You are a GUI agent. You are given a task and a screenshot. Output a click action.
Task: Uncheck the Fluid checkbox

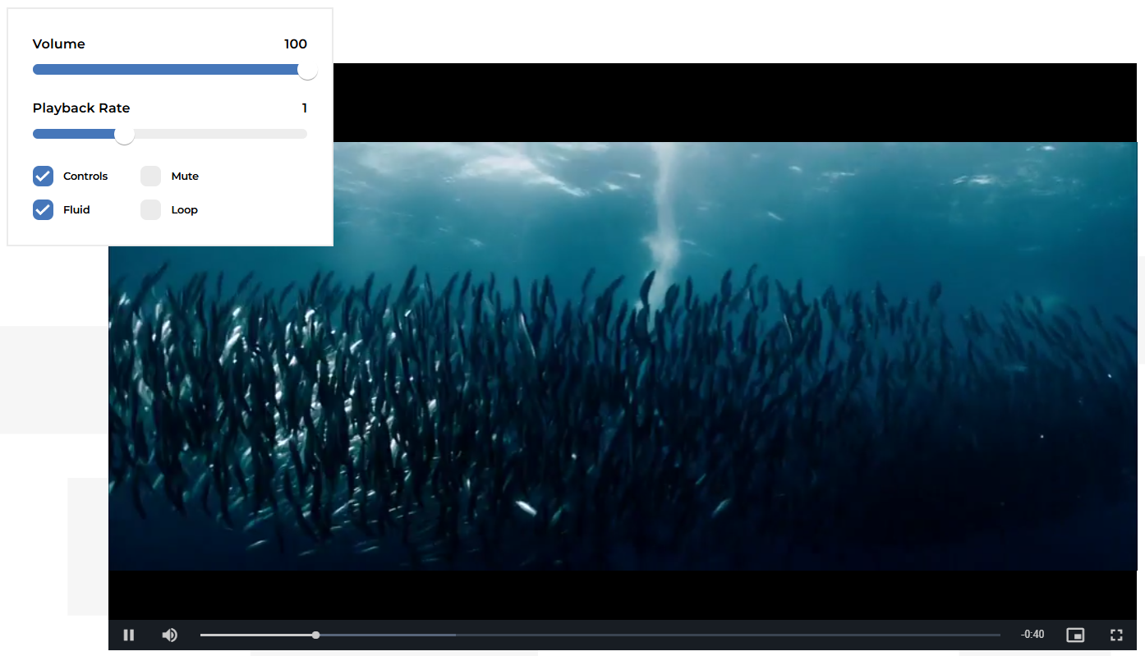(x=43, y=209)
